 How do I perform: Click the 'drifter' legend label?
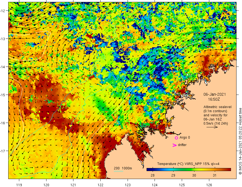182,145
